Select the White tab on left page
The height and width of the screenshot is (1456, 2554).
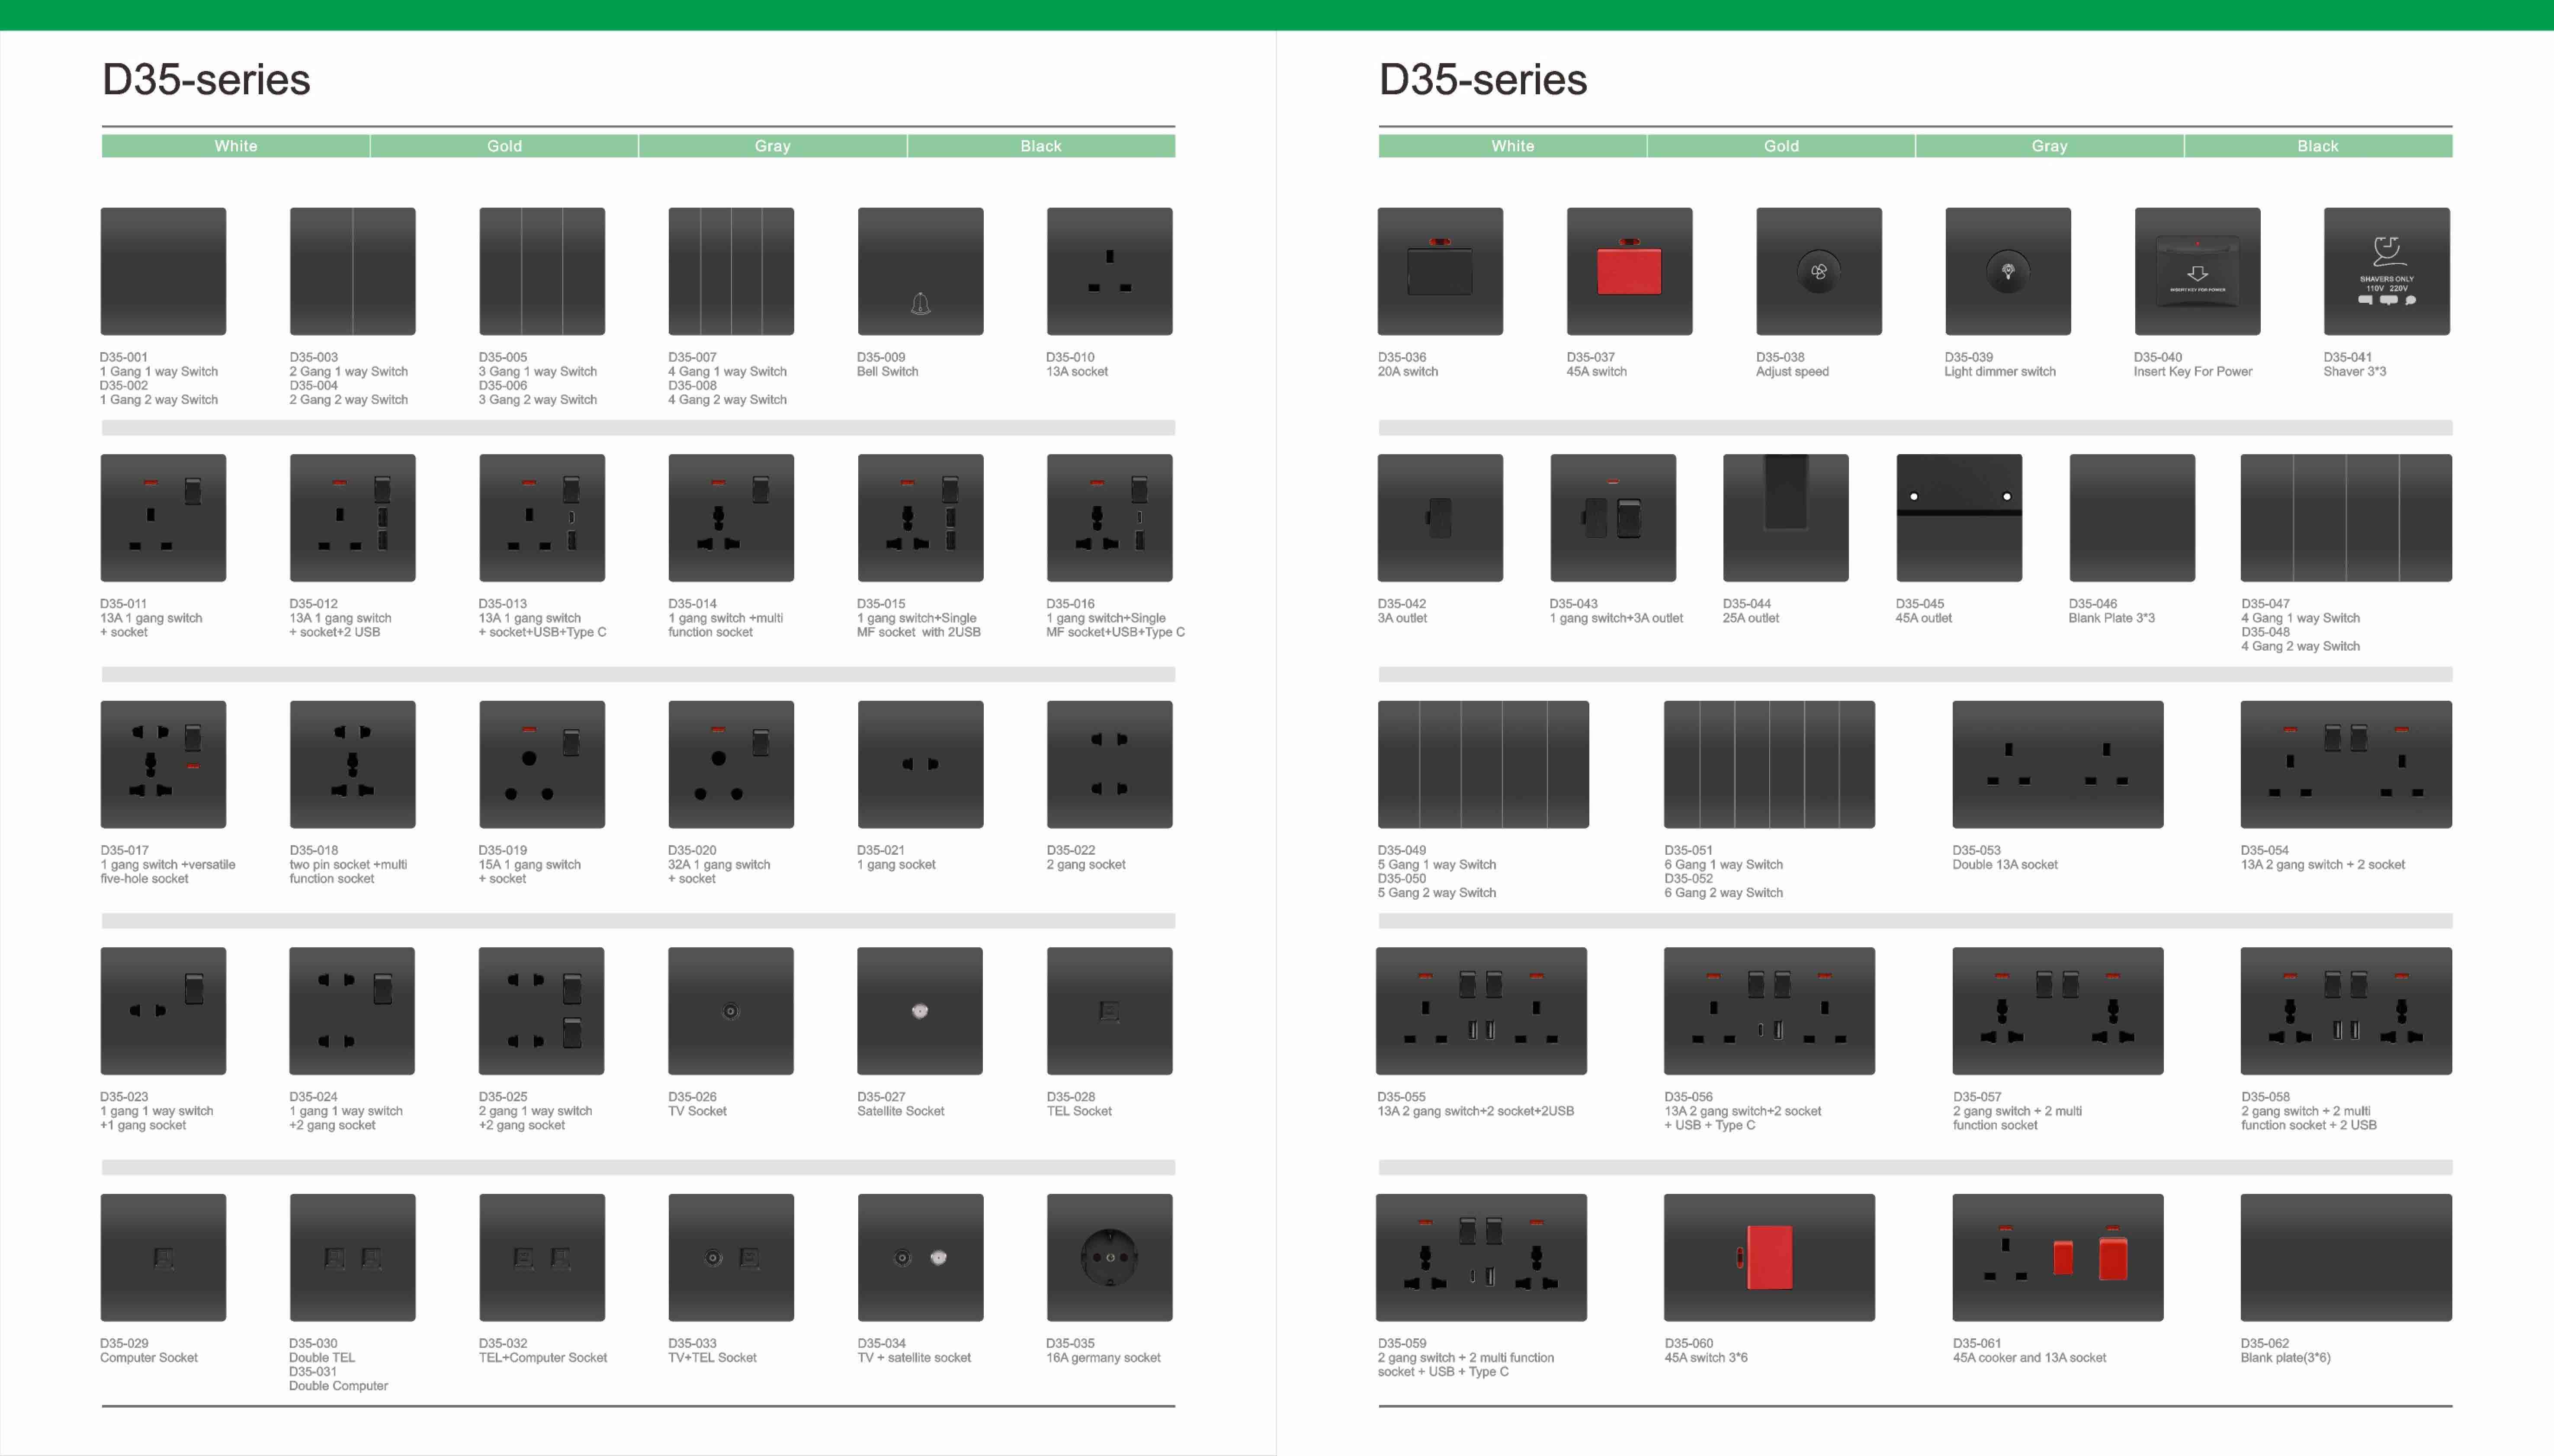coord(236,146)
